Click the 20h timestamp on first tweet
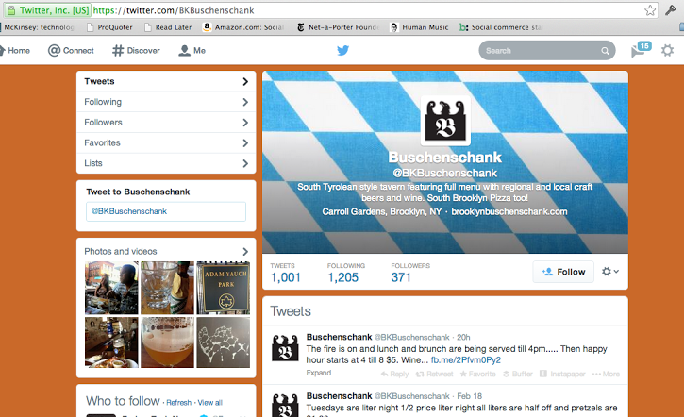The image size is (684, 417). (463, 337)
